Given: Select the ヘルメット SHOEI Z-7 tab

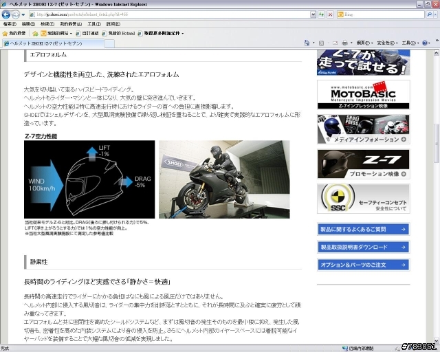Looking at the screenshot, I should [x=54, y=43].
